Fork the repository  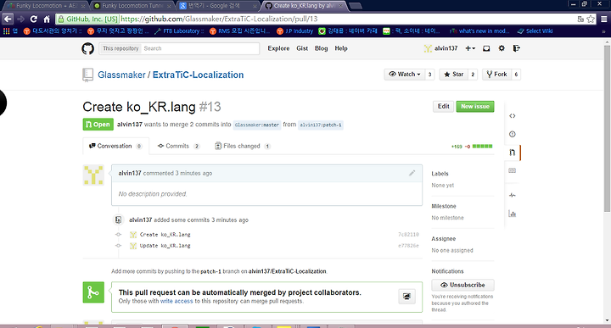tap(496, 75)
